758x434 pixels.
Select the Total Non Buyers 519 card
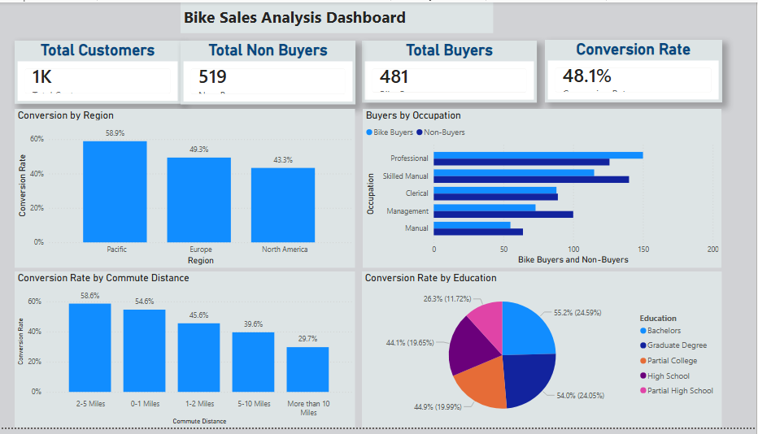[268, 72]
